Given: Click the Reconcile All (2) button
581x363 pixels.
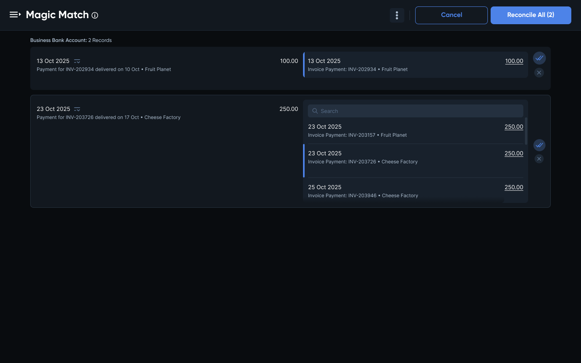Looking at the screenshot, I should click(531, 15).
